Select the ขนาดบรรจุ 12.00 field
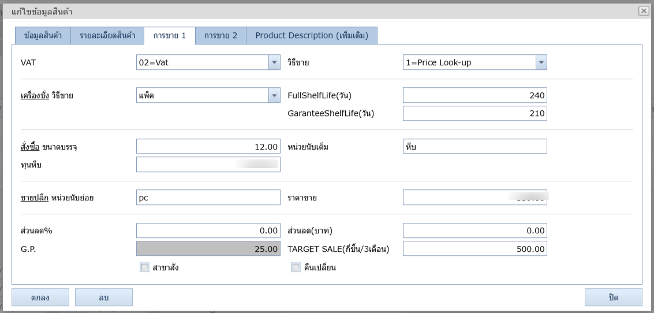Viewport: 654px width, 313px height. (x=208, y=147)
